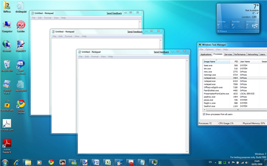This screenshot has width=267, height=166.
Task: Open the Users tab in Task Manager
Action: (262, 54)
